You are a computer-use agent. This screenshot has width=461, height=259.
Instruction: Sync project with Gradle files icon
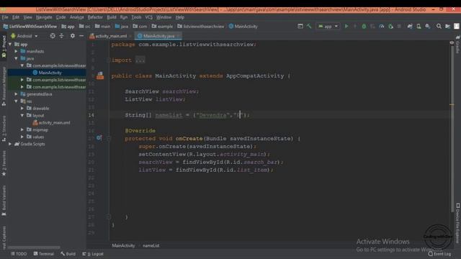pos(410,27)
